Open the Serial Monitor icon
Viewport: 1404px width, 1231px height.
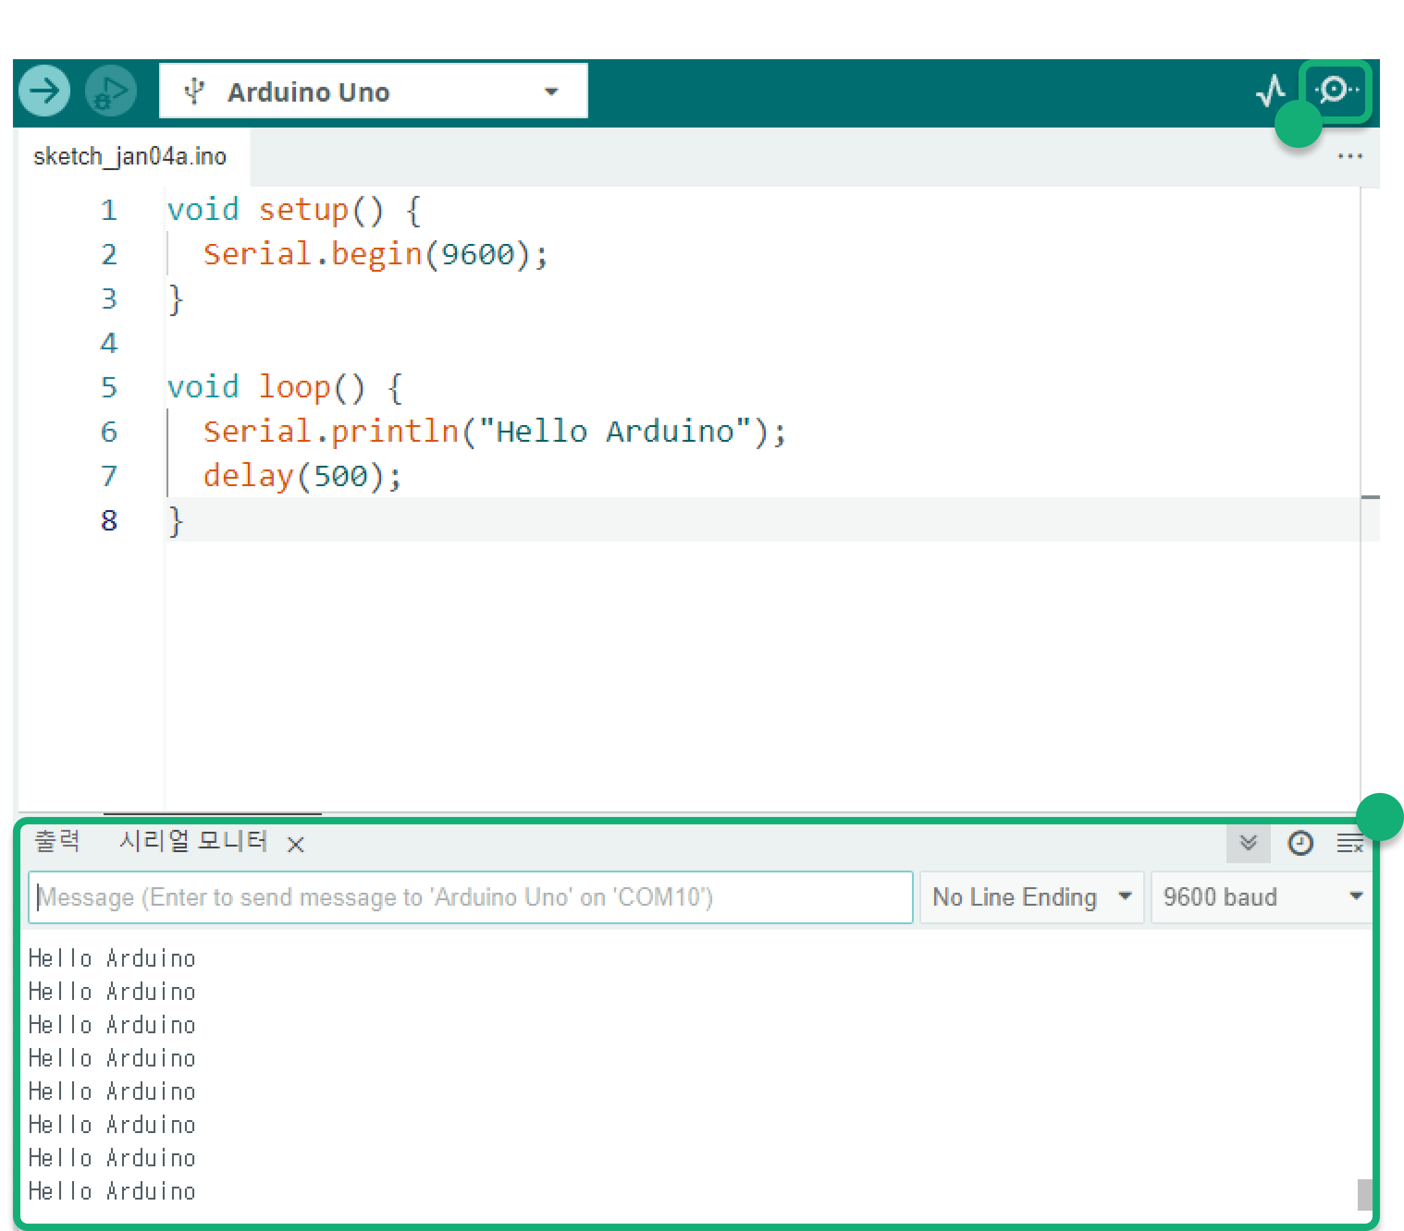click(x=1334, y=90)
